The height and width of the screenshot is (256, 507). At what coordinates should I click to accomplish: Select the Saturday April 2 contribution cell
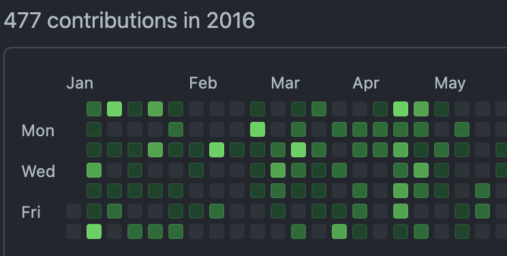click(x=339, y=231)
